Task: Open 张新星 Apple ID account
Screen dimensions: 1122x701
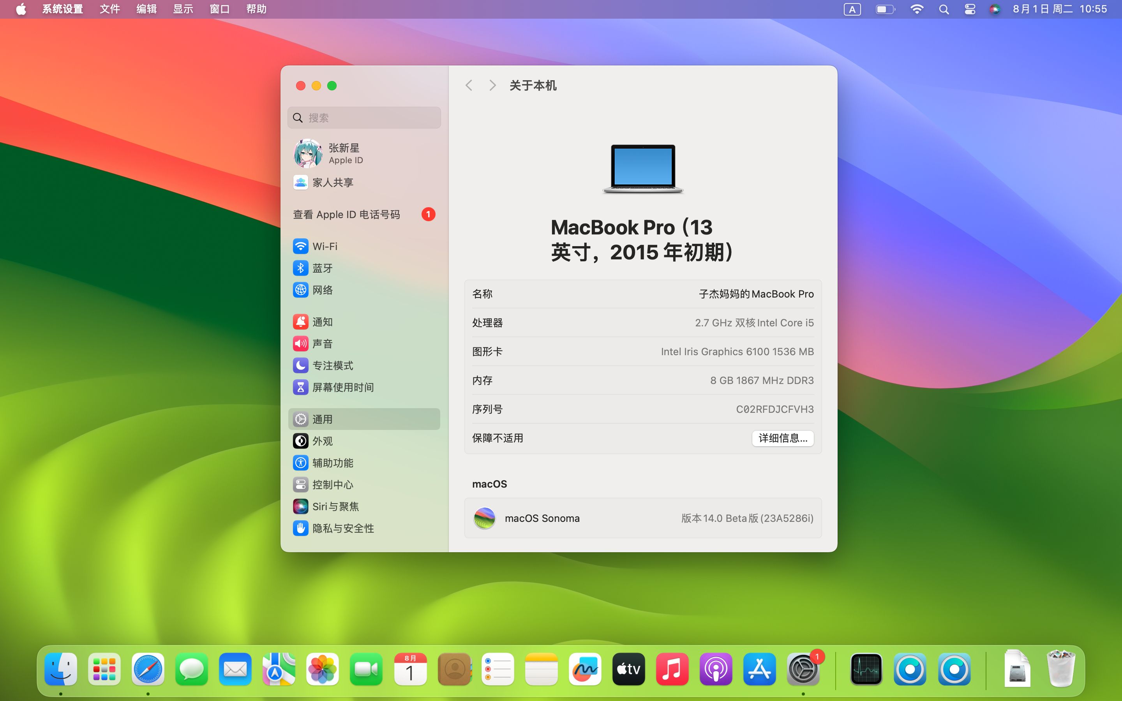Action: point(364,153)
